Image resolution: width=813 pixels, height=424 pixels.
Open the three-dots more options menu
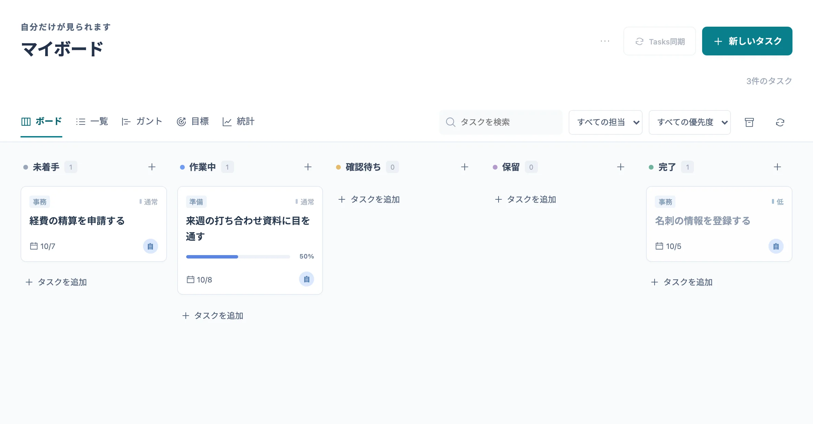tap(605, 41)
